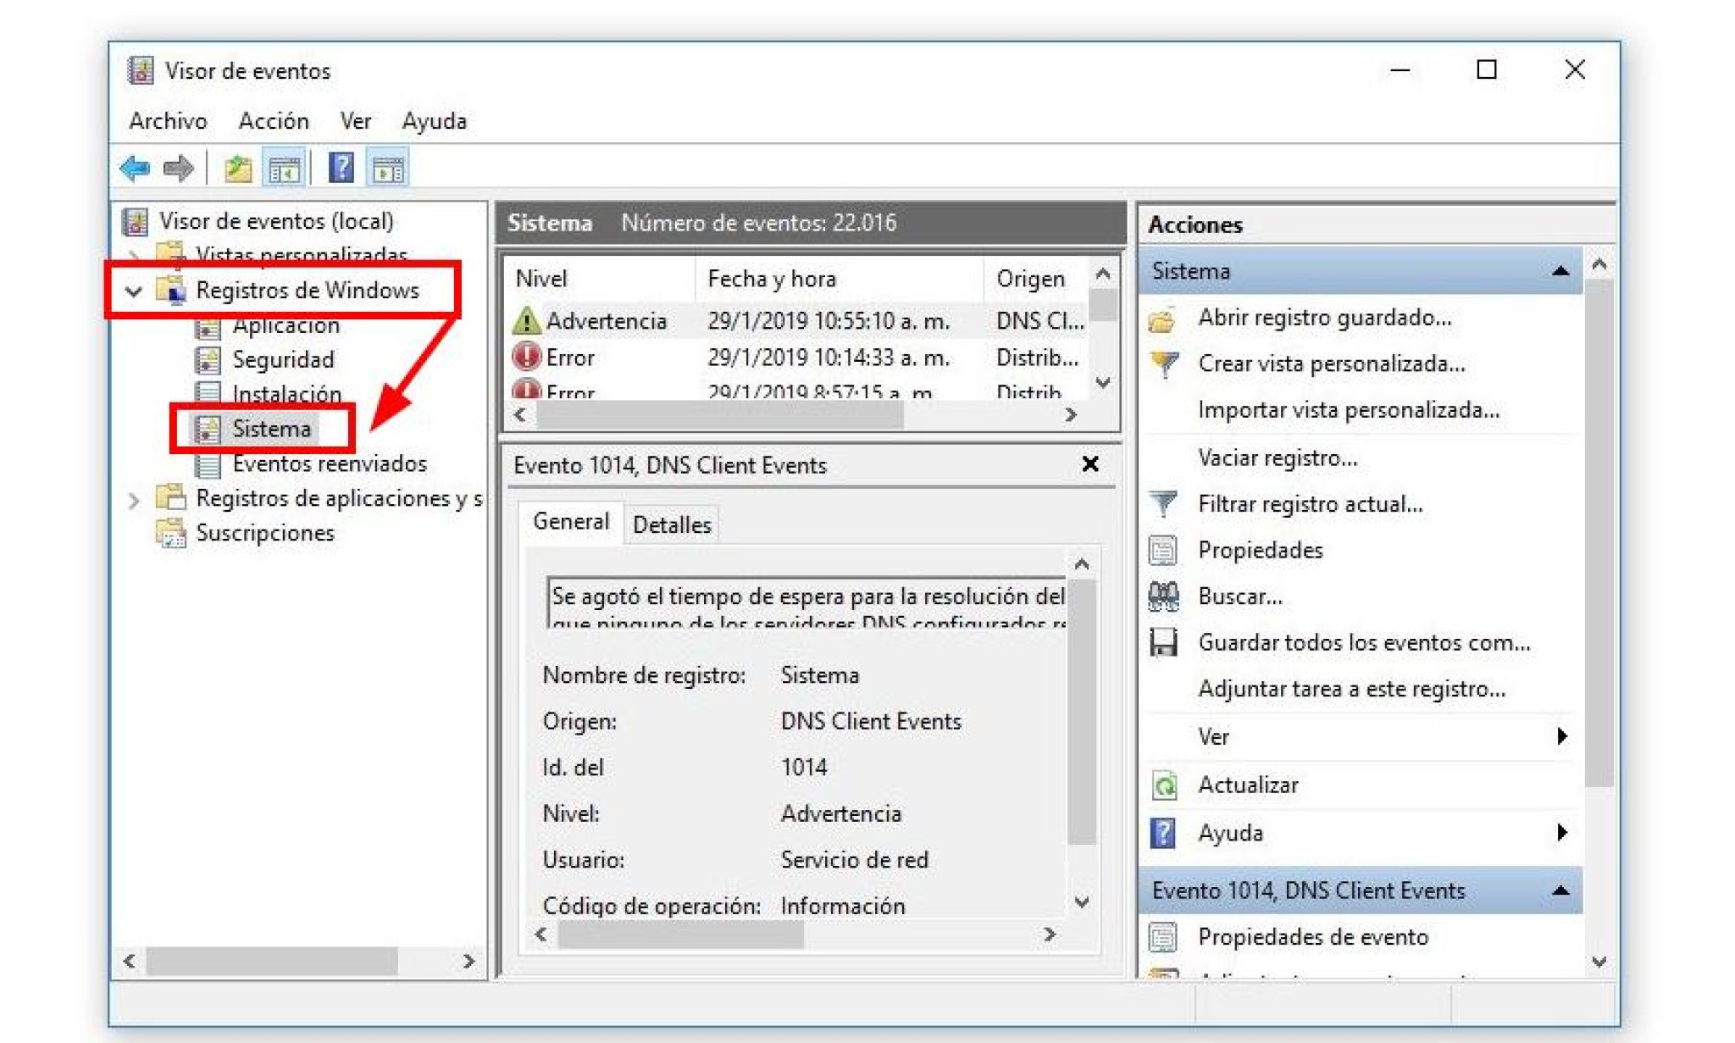
Task: Open "Propiedades de evento" in Acciones
Action: point(1313,936)
